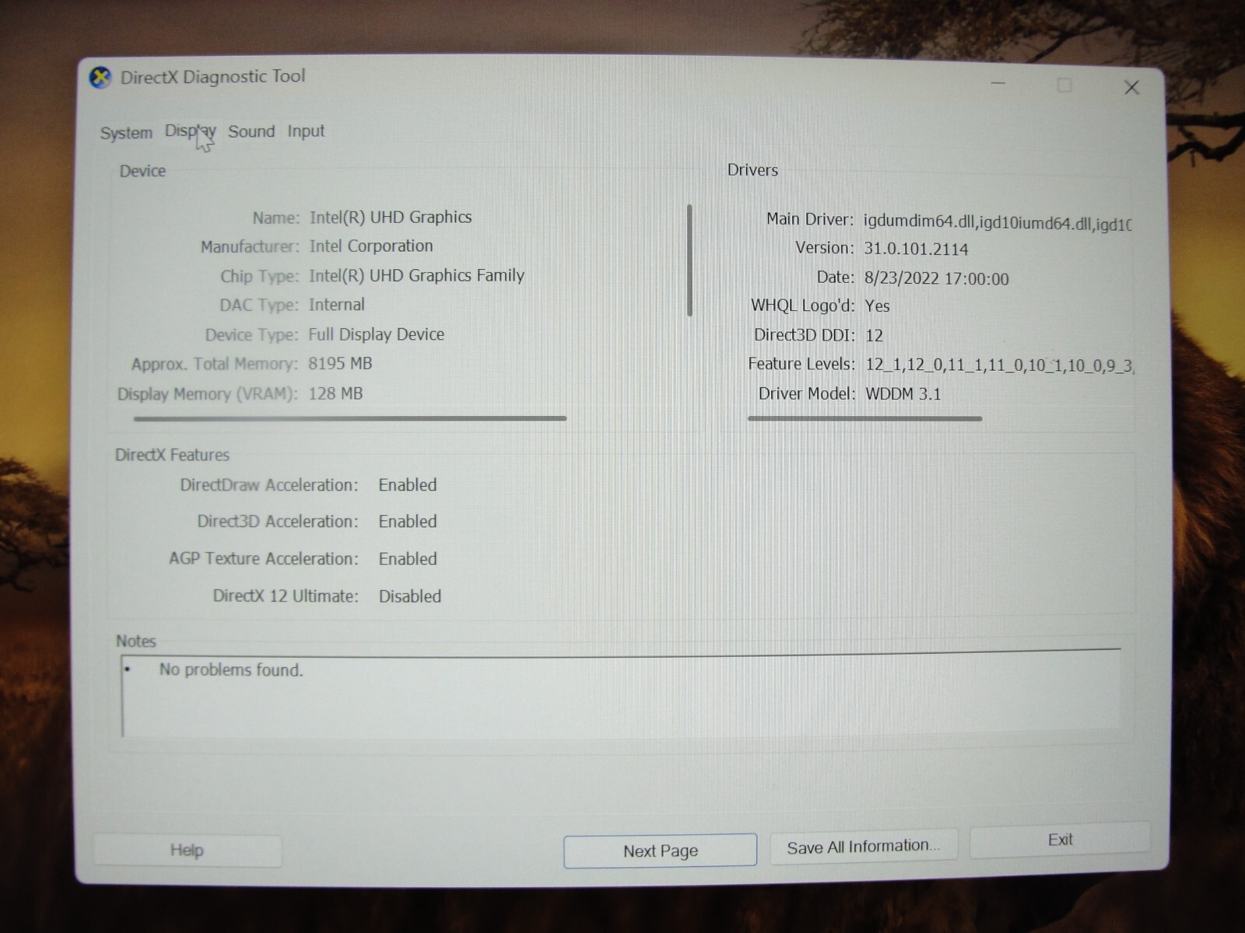The width and height of the screenshot is (1245, 933).
Task: Click Direct3D Acceleration 'Enabled' value
Action: click(x=408, y=522)
